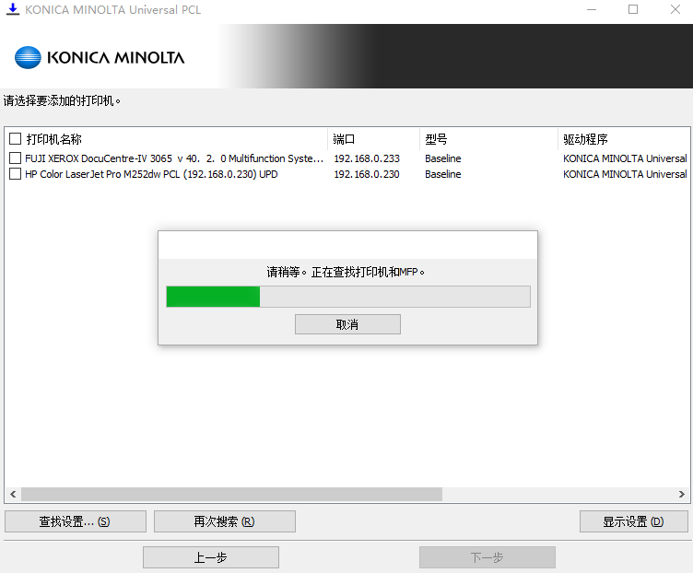
Task: Click Baseline model in FUJI XEROX row
Action: tap(443, 158)
